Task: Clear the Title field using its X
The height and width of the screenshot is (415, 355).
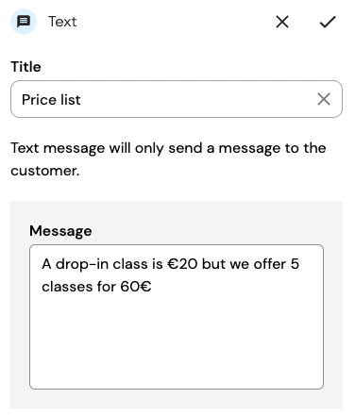Action: pyautogui.click(x=324, y=99)
